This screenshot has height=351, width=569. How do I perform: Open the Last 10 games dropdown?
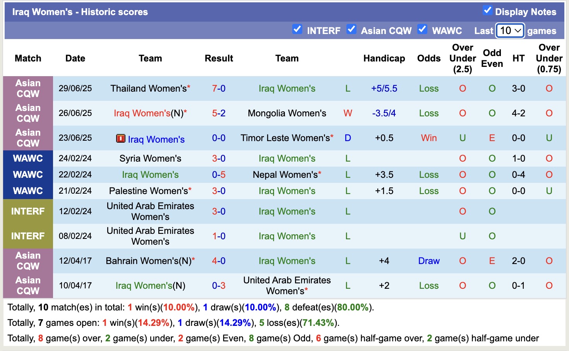[x=510, y=31]
